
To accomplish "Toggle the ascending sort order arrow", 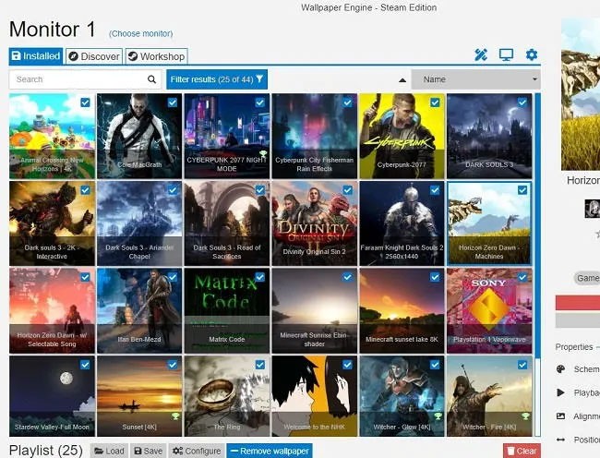I will (401, 80).
